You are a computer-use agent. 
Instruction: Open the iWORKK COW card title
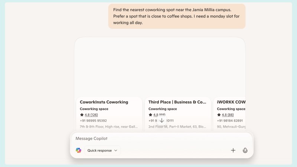coord(231,102)
